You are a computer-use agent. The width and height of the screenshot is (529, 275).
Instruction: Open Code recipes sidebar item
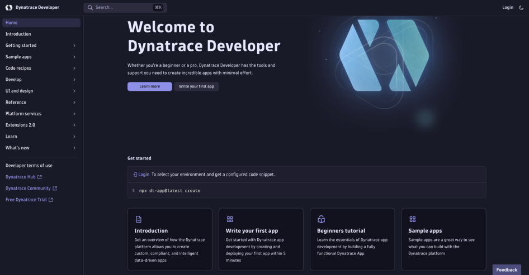[x=18, y=68]
